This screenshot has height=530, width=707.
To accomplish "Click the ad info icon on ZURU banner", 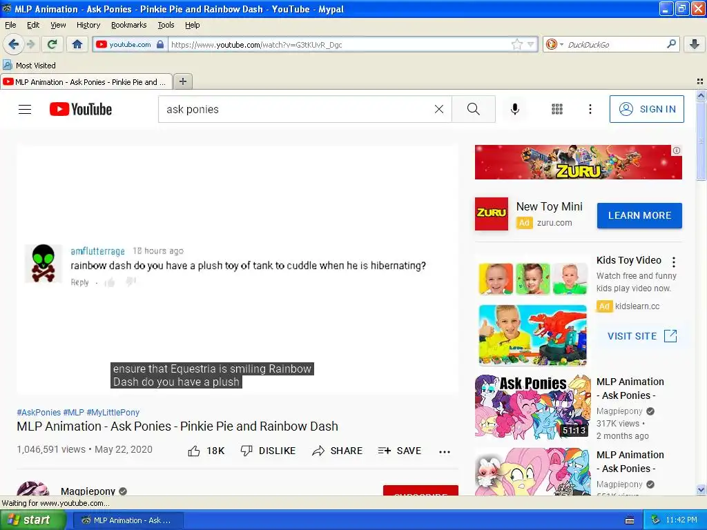I will (x=677, y=150).
